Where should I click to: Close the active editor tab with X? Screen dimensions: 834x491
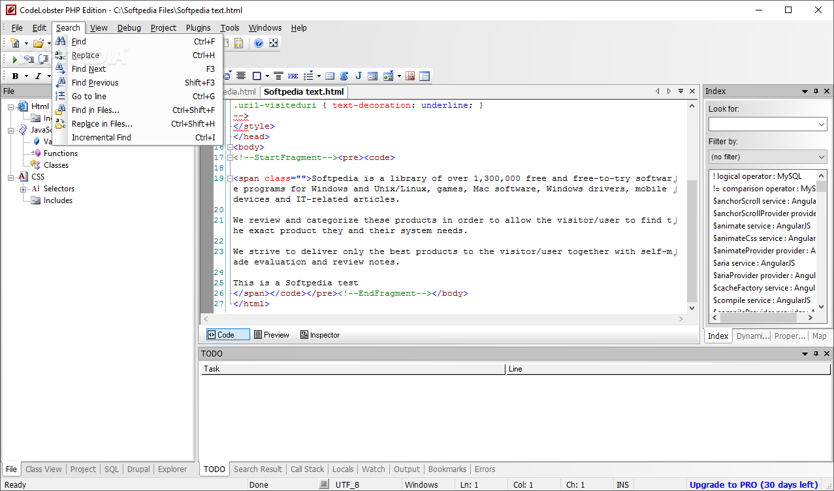click(x=691, y=91)
